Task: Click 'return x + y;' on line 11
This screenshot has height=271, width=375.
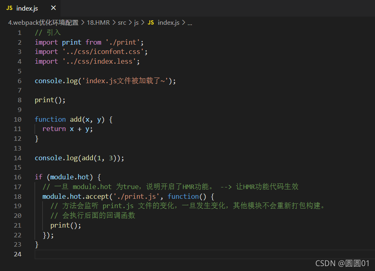Action: pos(68,129)
